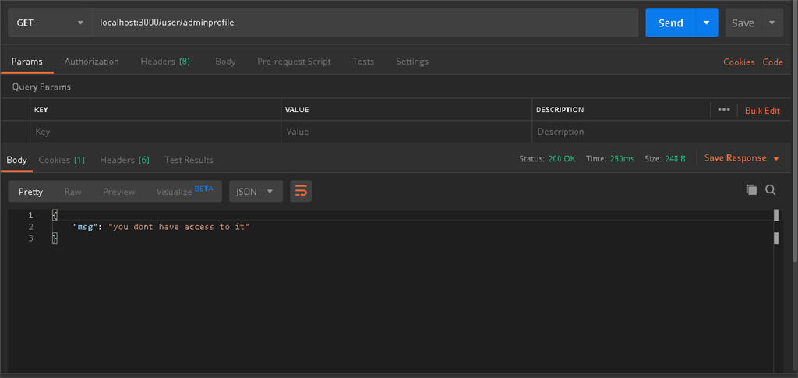Open the request Headers (8) tab
Screen dimensions: 798x378
[x=165, y=62]
